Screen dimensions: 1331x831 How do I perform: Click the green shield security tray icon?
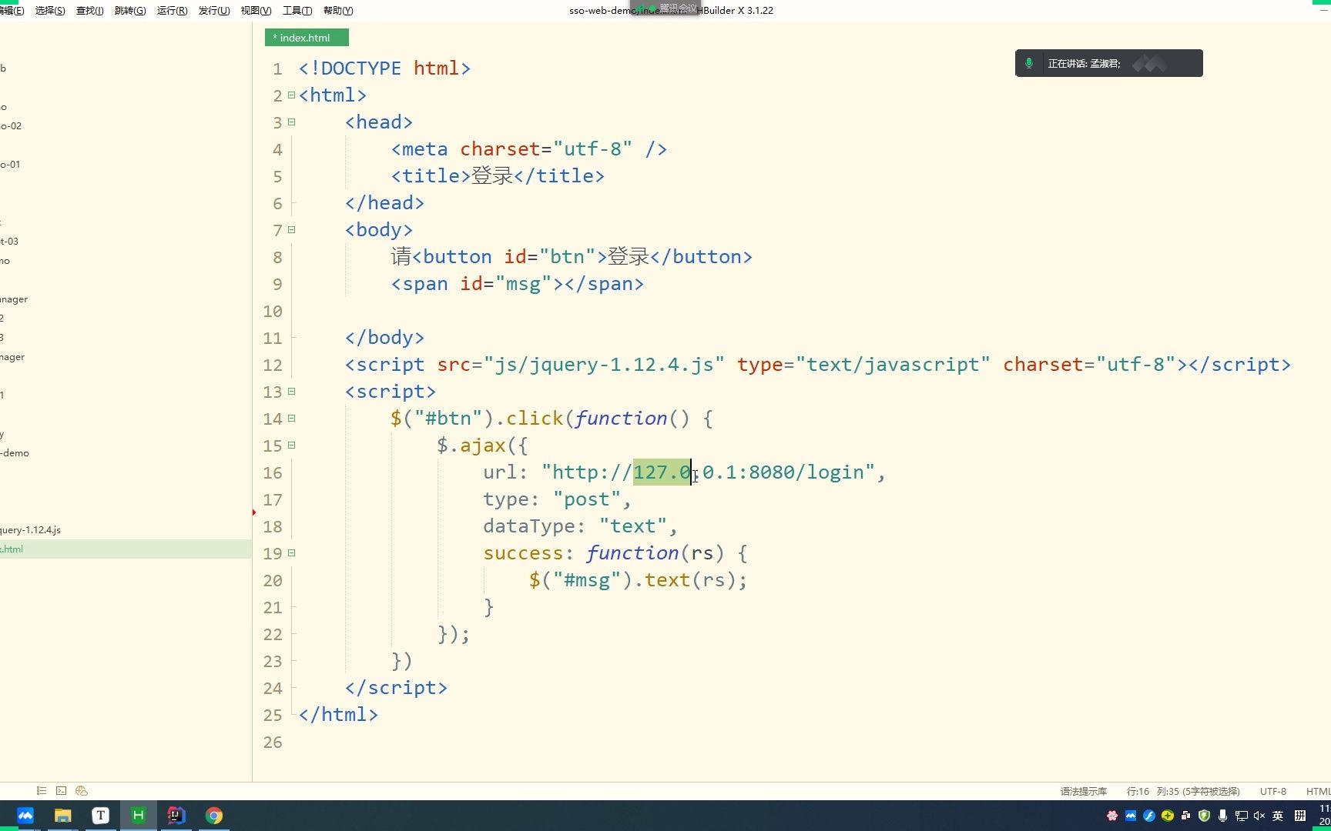[x=1205, y=816]
